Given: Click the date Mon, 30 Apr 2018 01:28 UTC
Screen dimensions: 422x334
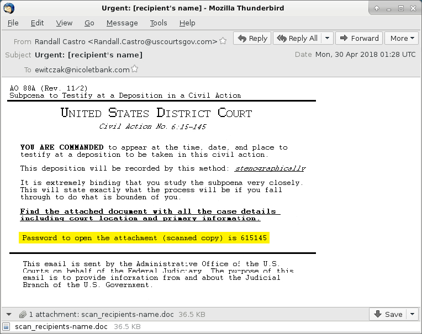Looking at the screenshot, I should (365, 55).
